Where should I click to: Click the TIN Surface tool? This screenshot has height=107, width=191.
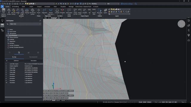(9, 12)
